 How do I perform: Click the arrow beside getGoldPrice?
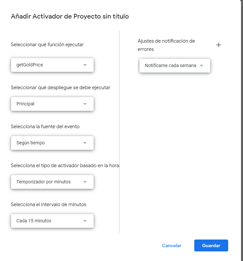[85, 65]
